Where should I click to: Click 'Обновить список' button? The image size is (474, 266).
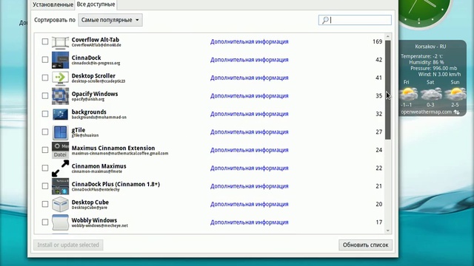coord(365,245)
